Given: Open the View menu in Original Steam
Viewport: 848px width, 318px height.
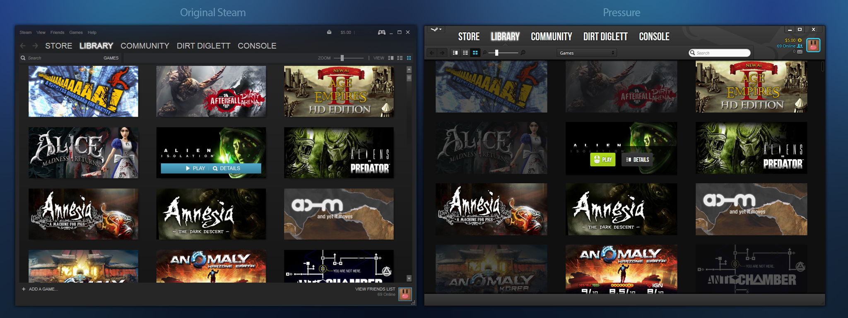Looking at the screenshot, I should click(x=41, y=32).
